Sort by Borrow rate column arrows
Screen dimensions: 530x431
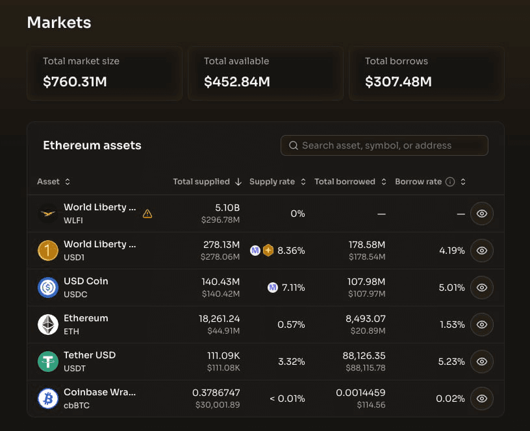pos(463,182)
